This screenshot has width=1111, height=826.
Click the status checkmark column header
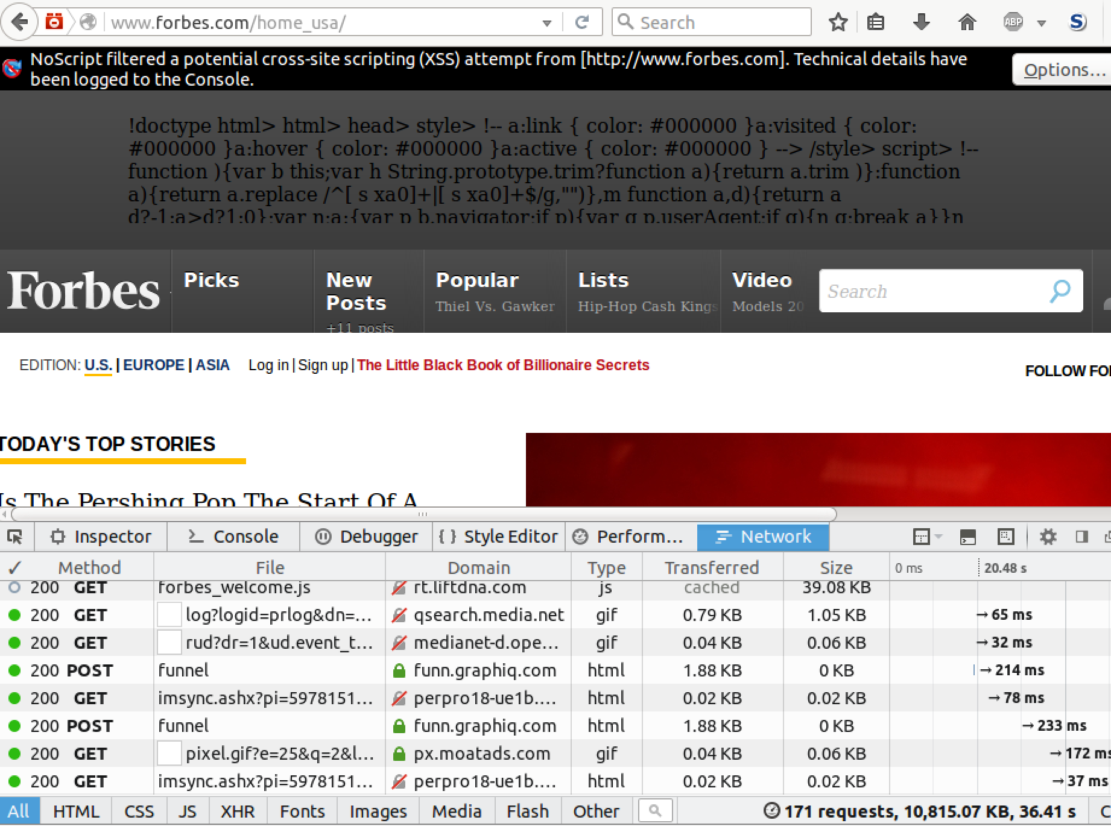[x=15, y=567]
